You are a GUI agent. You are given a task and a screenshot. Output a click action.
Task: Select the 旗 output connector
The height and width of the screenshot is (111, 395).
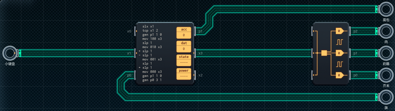(x=386, y=97)
